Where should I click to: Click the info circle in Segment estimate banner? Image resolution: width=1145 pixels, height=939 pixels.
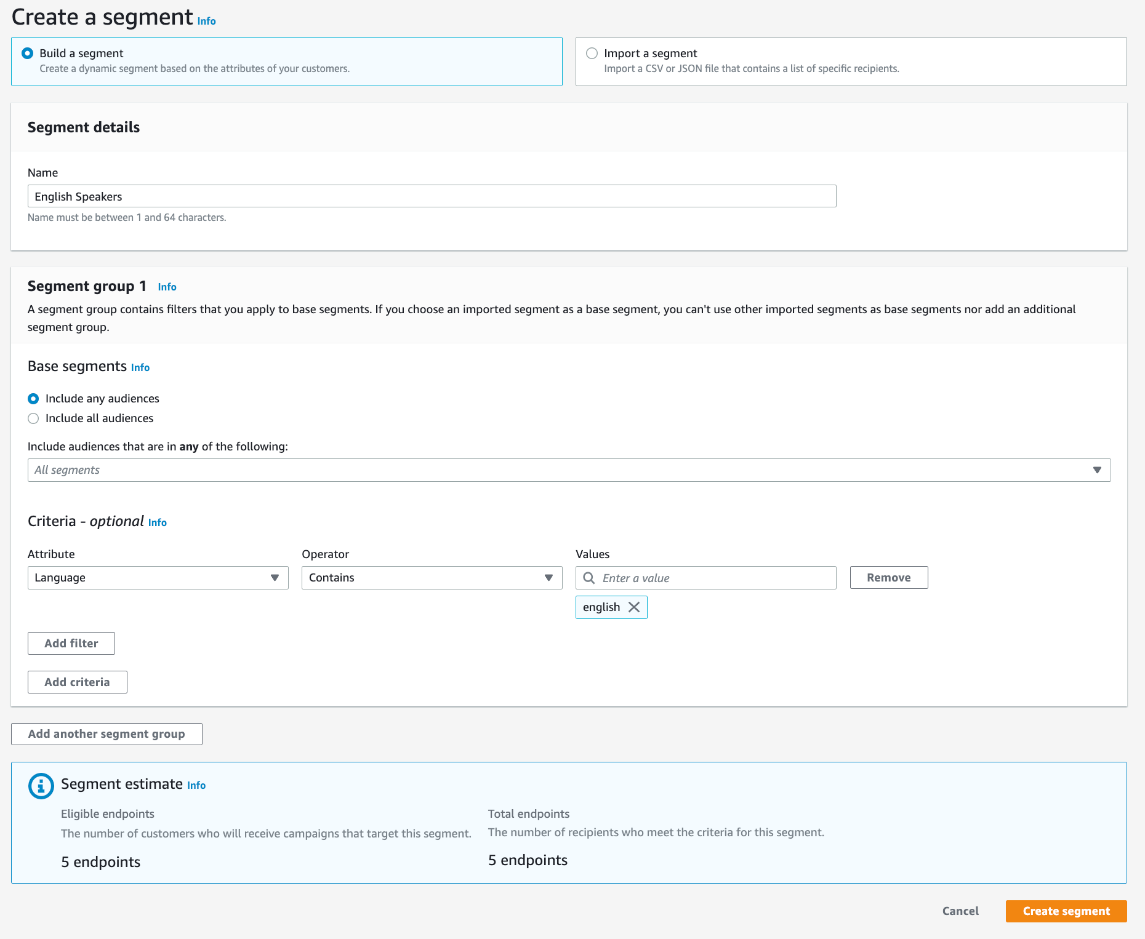41,785
